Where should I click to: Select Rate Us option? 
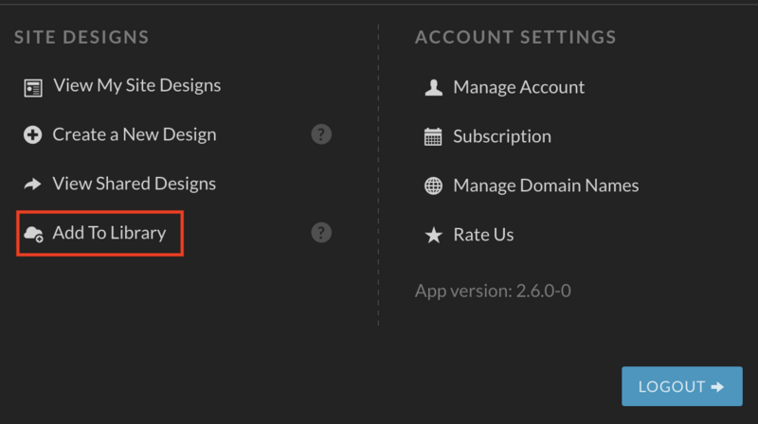(x=483, y=235)
